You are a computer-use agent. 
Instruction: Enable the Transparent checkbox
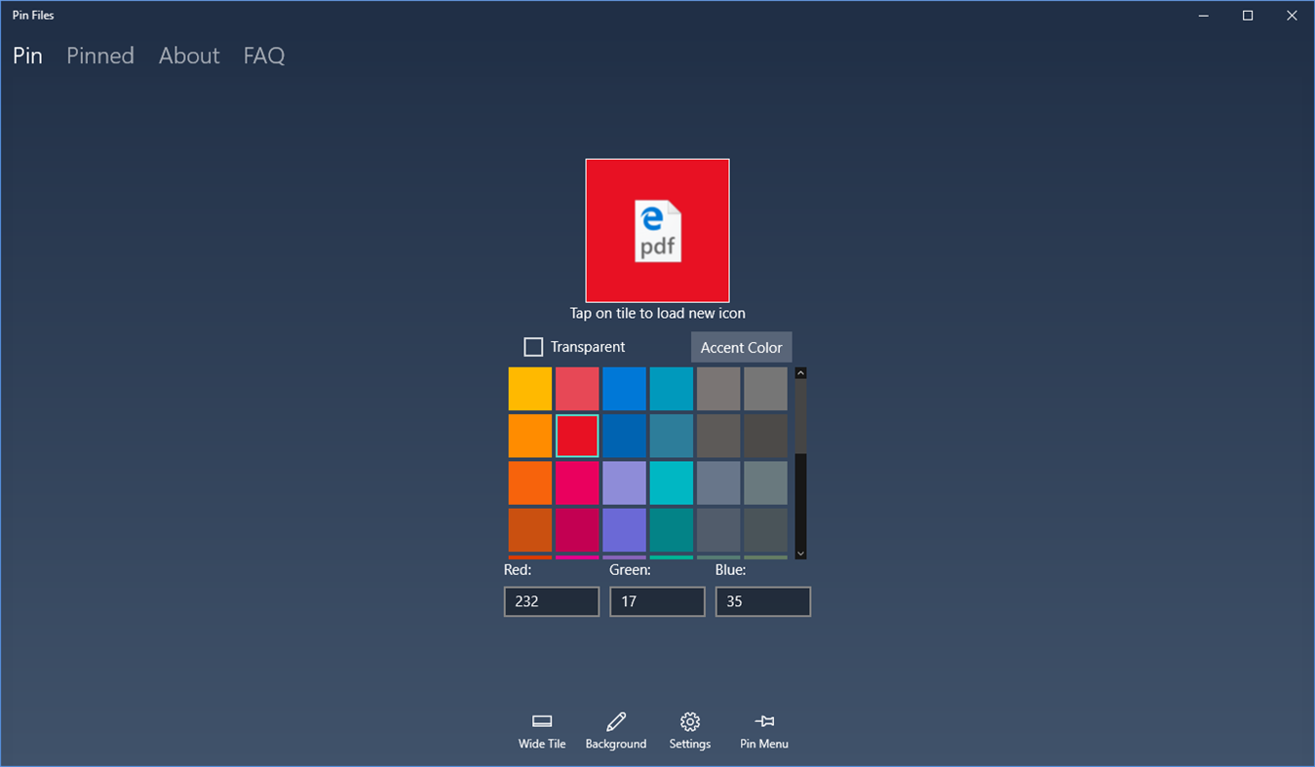point(533,347)
